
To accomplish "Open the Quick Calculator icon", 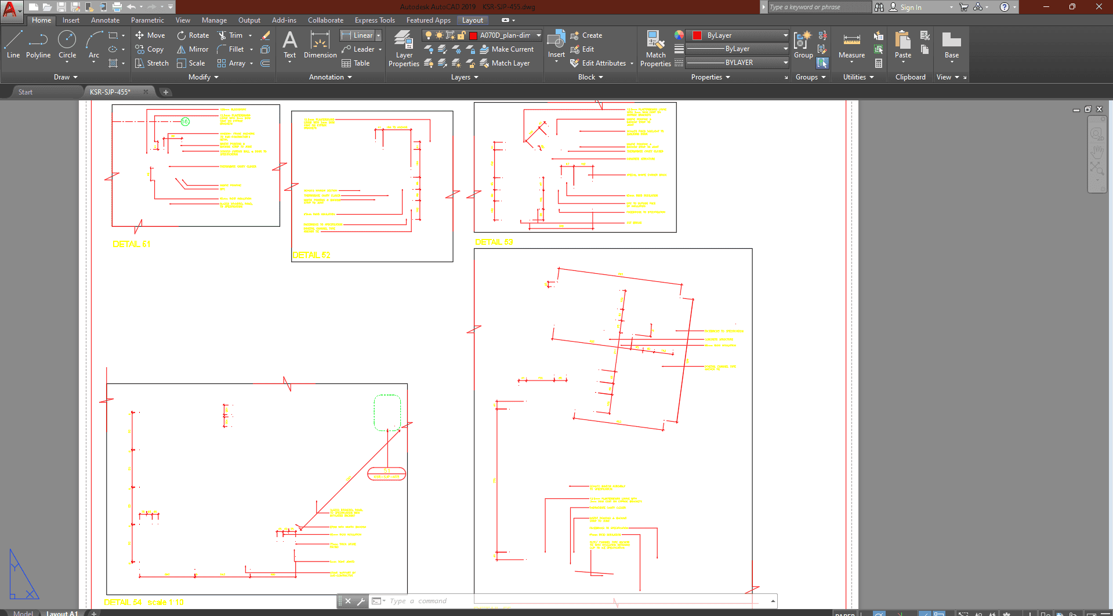I will tap(879, 63).
